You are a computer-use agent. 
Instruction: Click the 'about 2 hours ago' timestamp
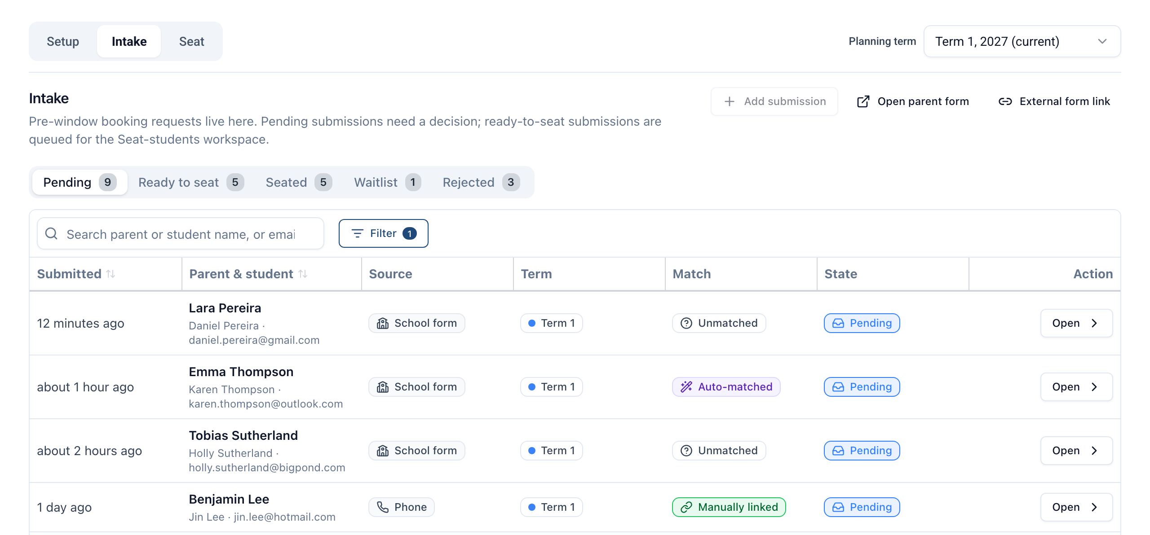[89, 451]
